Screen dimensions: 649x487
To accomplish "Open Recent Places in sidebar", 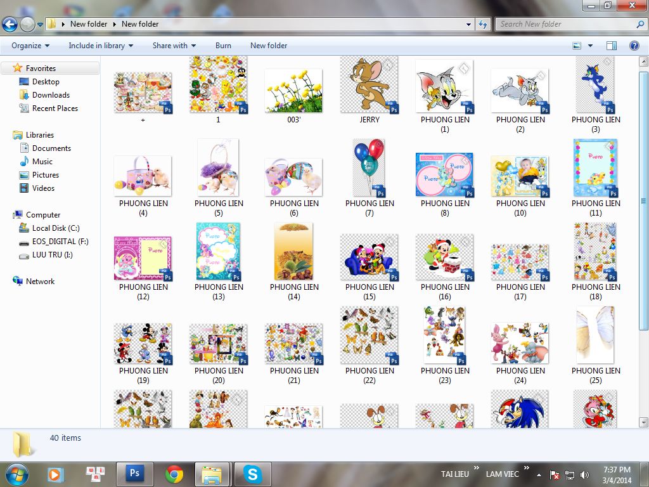I will pyautogui.click(x=55, y=108).
